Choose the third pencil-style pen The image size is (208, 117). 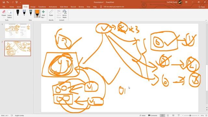click(31, 13)
